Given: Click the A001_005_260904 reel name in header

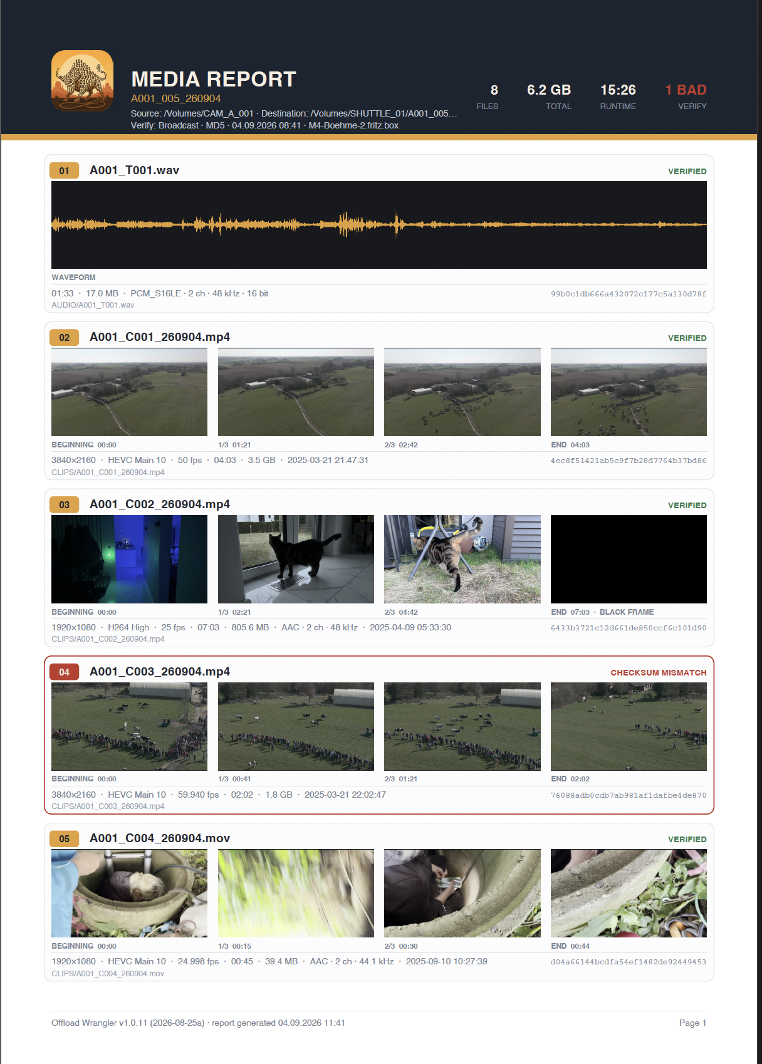Looking at the screenshot, I should click(x=175, y=98).
